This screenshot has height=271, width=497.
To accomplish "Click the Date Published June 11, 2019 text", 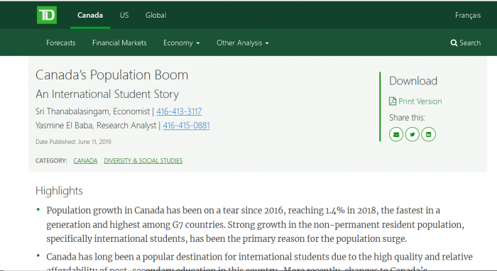I will tap(73, 142).
